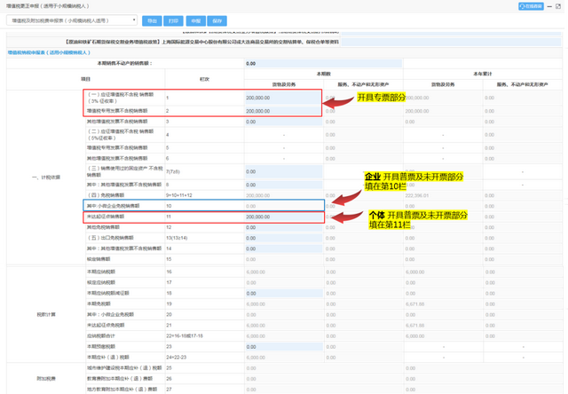Open the 增值税及附加税费申报表 form selector dropdown
The width and height of the screenshot is (568, 394).
click(72, 20)
